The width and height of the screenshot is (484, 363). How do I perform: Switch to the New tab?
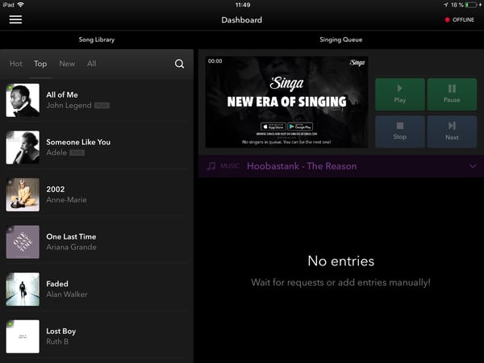[x=67, y=64]
